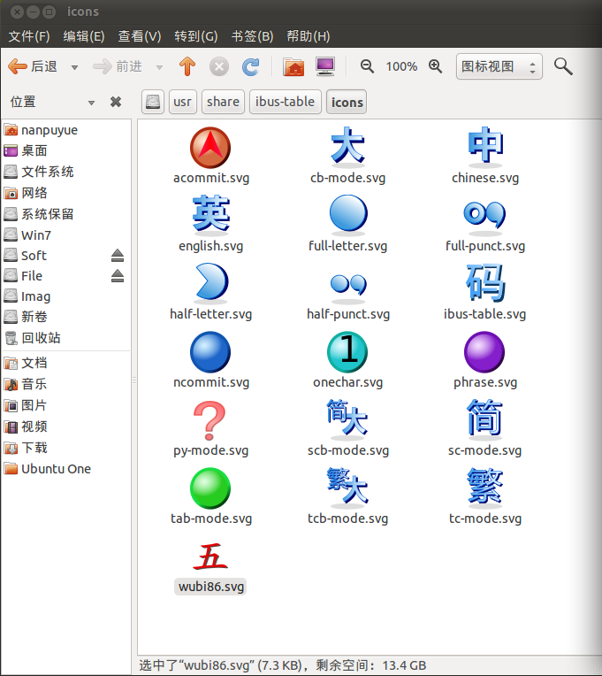The height and width of the screenshot is (676, 602).
Task: Open 桌面 in the sidebar
Action: click(66, 151)
